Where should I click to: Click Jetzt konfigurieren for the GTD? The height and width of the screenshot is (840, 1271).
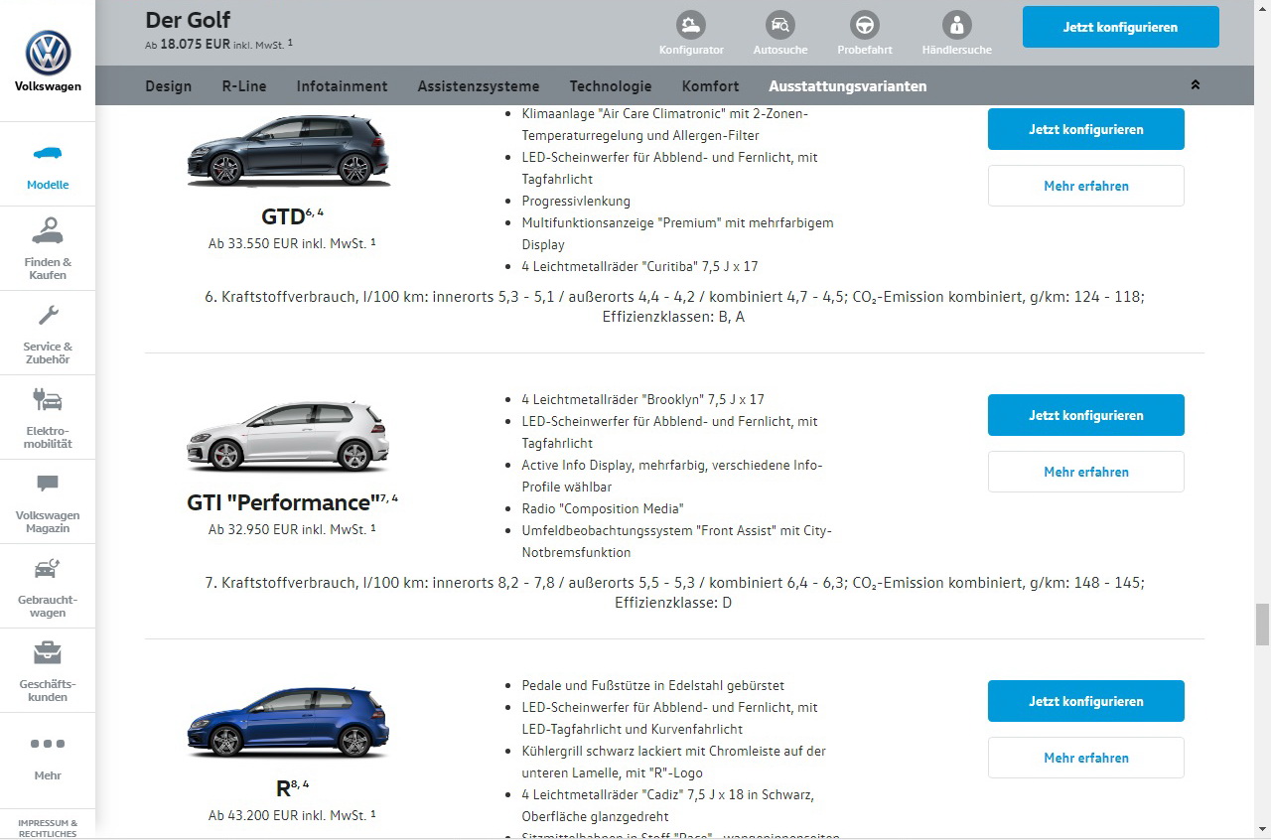click(1086, 129)
